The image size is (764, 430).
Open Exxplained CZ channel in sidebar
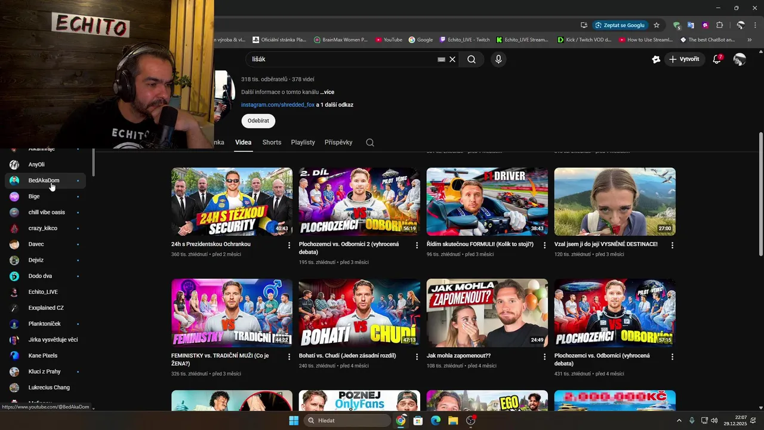click(x=45, y=308)
